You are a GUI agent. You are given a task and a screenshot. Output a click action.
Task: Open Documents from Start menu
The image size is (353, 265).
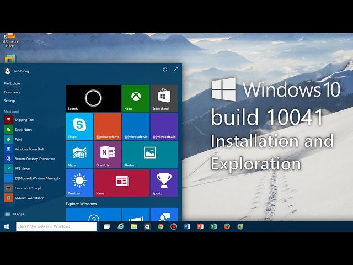12,92
